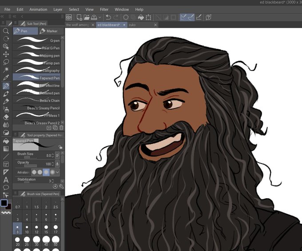Open Brush Size dynamics button

pyautogui.click(x=57, y=155)
